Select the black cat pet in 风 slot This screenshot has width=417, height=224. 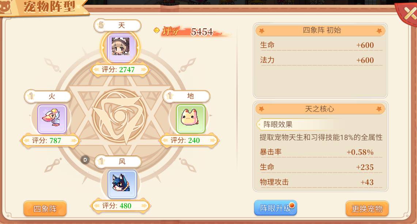tap(122, 184)
